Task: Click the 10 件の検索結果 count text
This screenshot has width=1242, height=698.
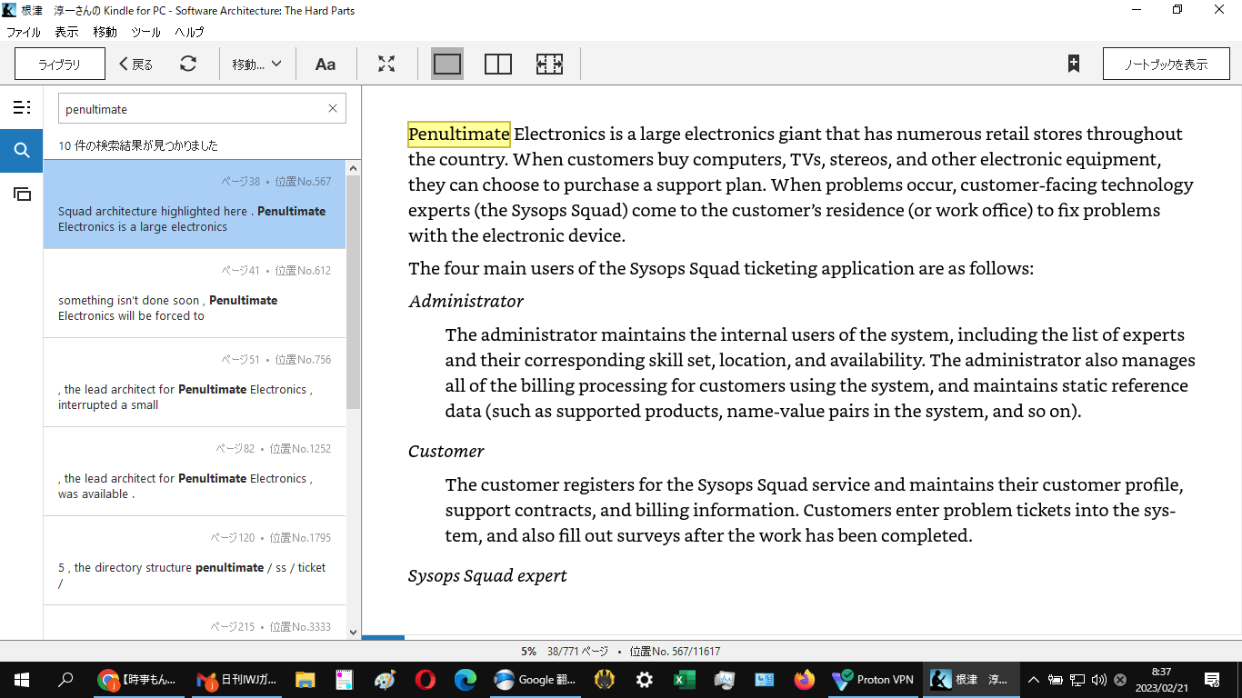Action: (x=138, y=145)
